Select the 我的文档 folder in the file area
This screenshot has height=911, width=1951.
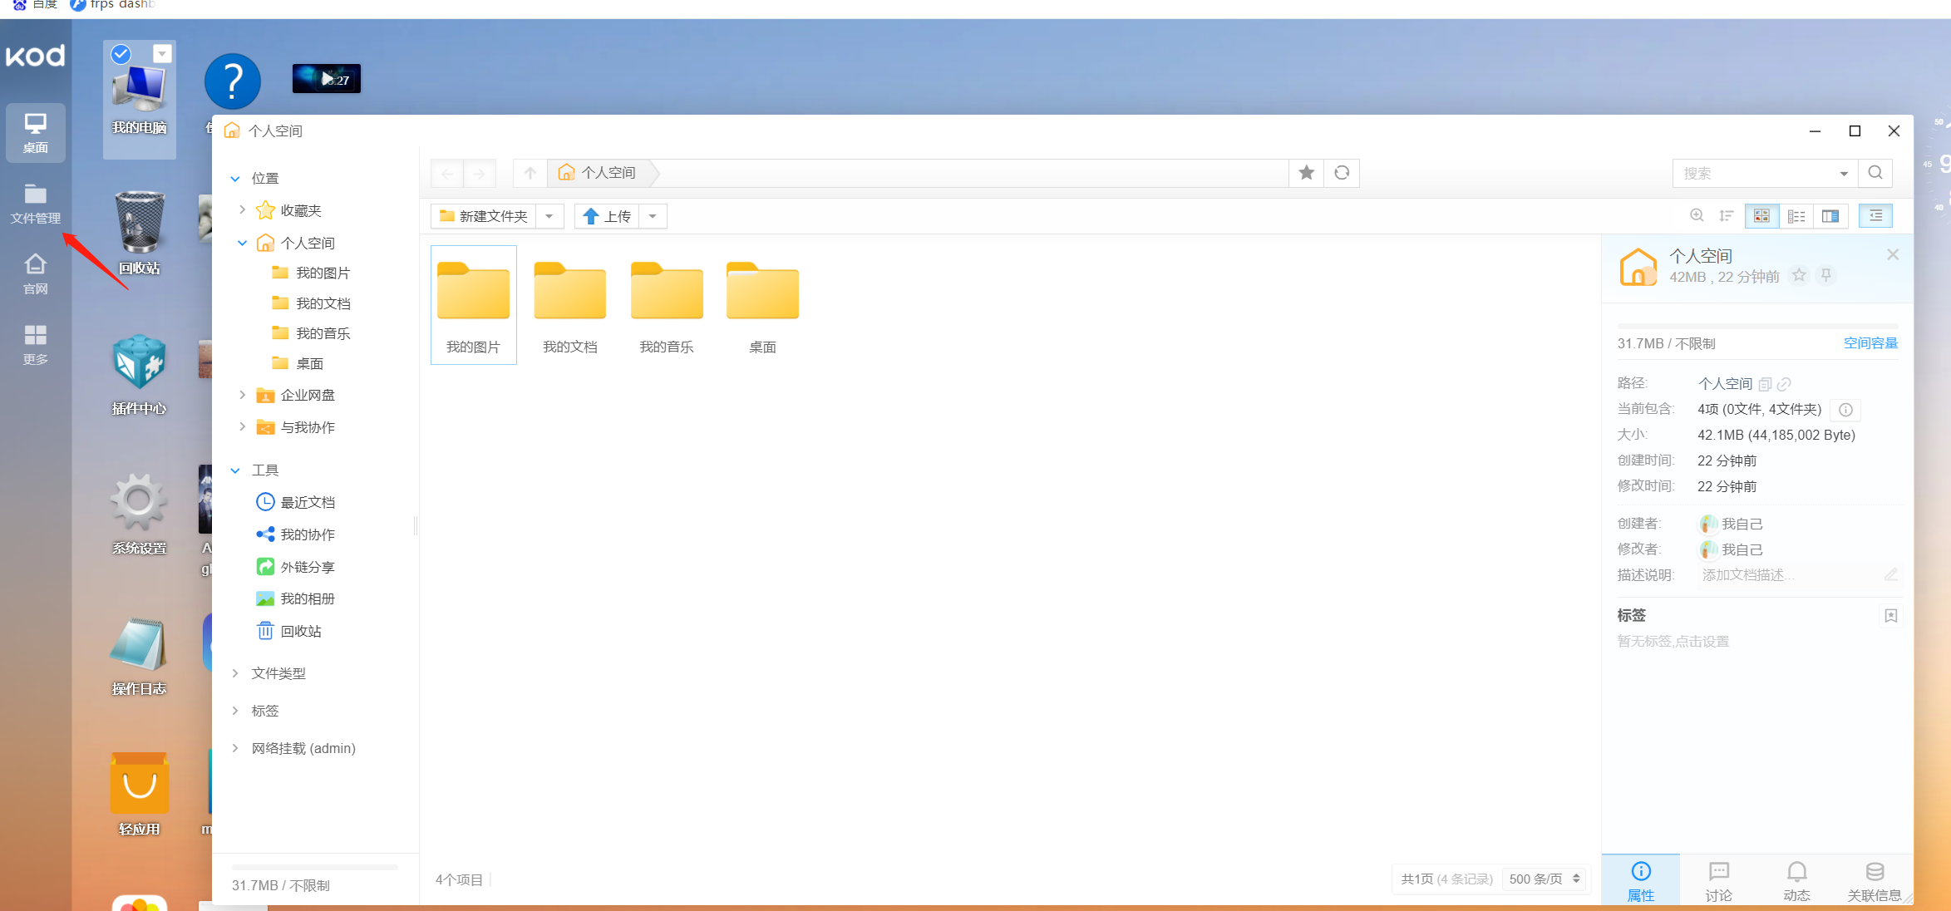(x=570, y=305)
